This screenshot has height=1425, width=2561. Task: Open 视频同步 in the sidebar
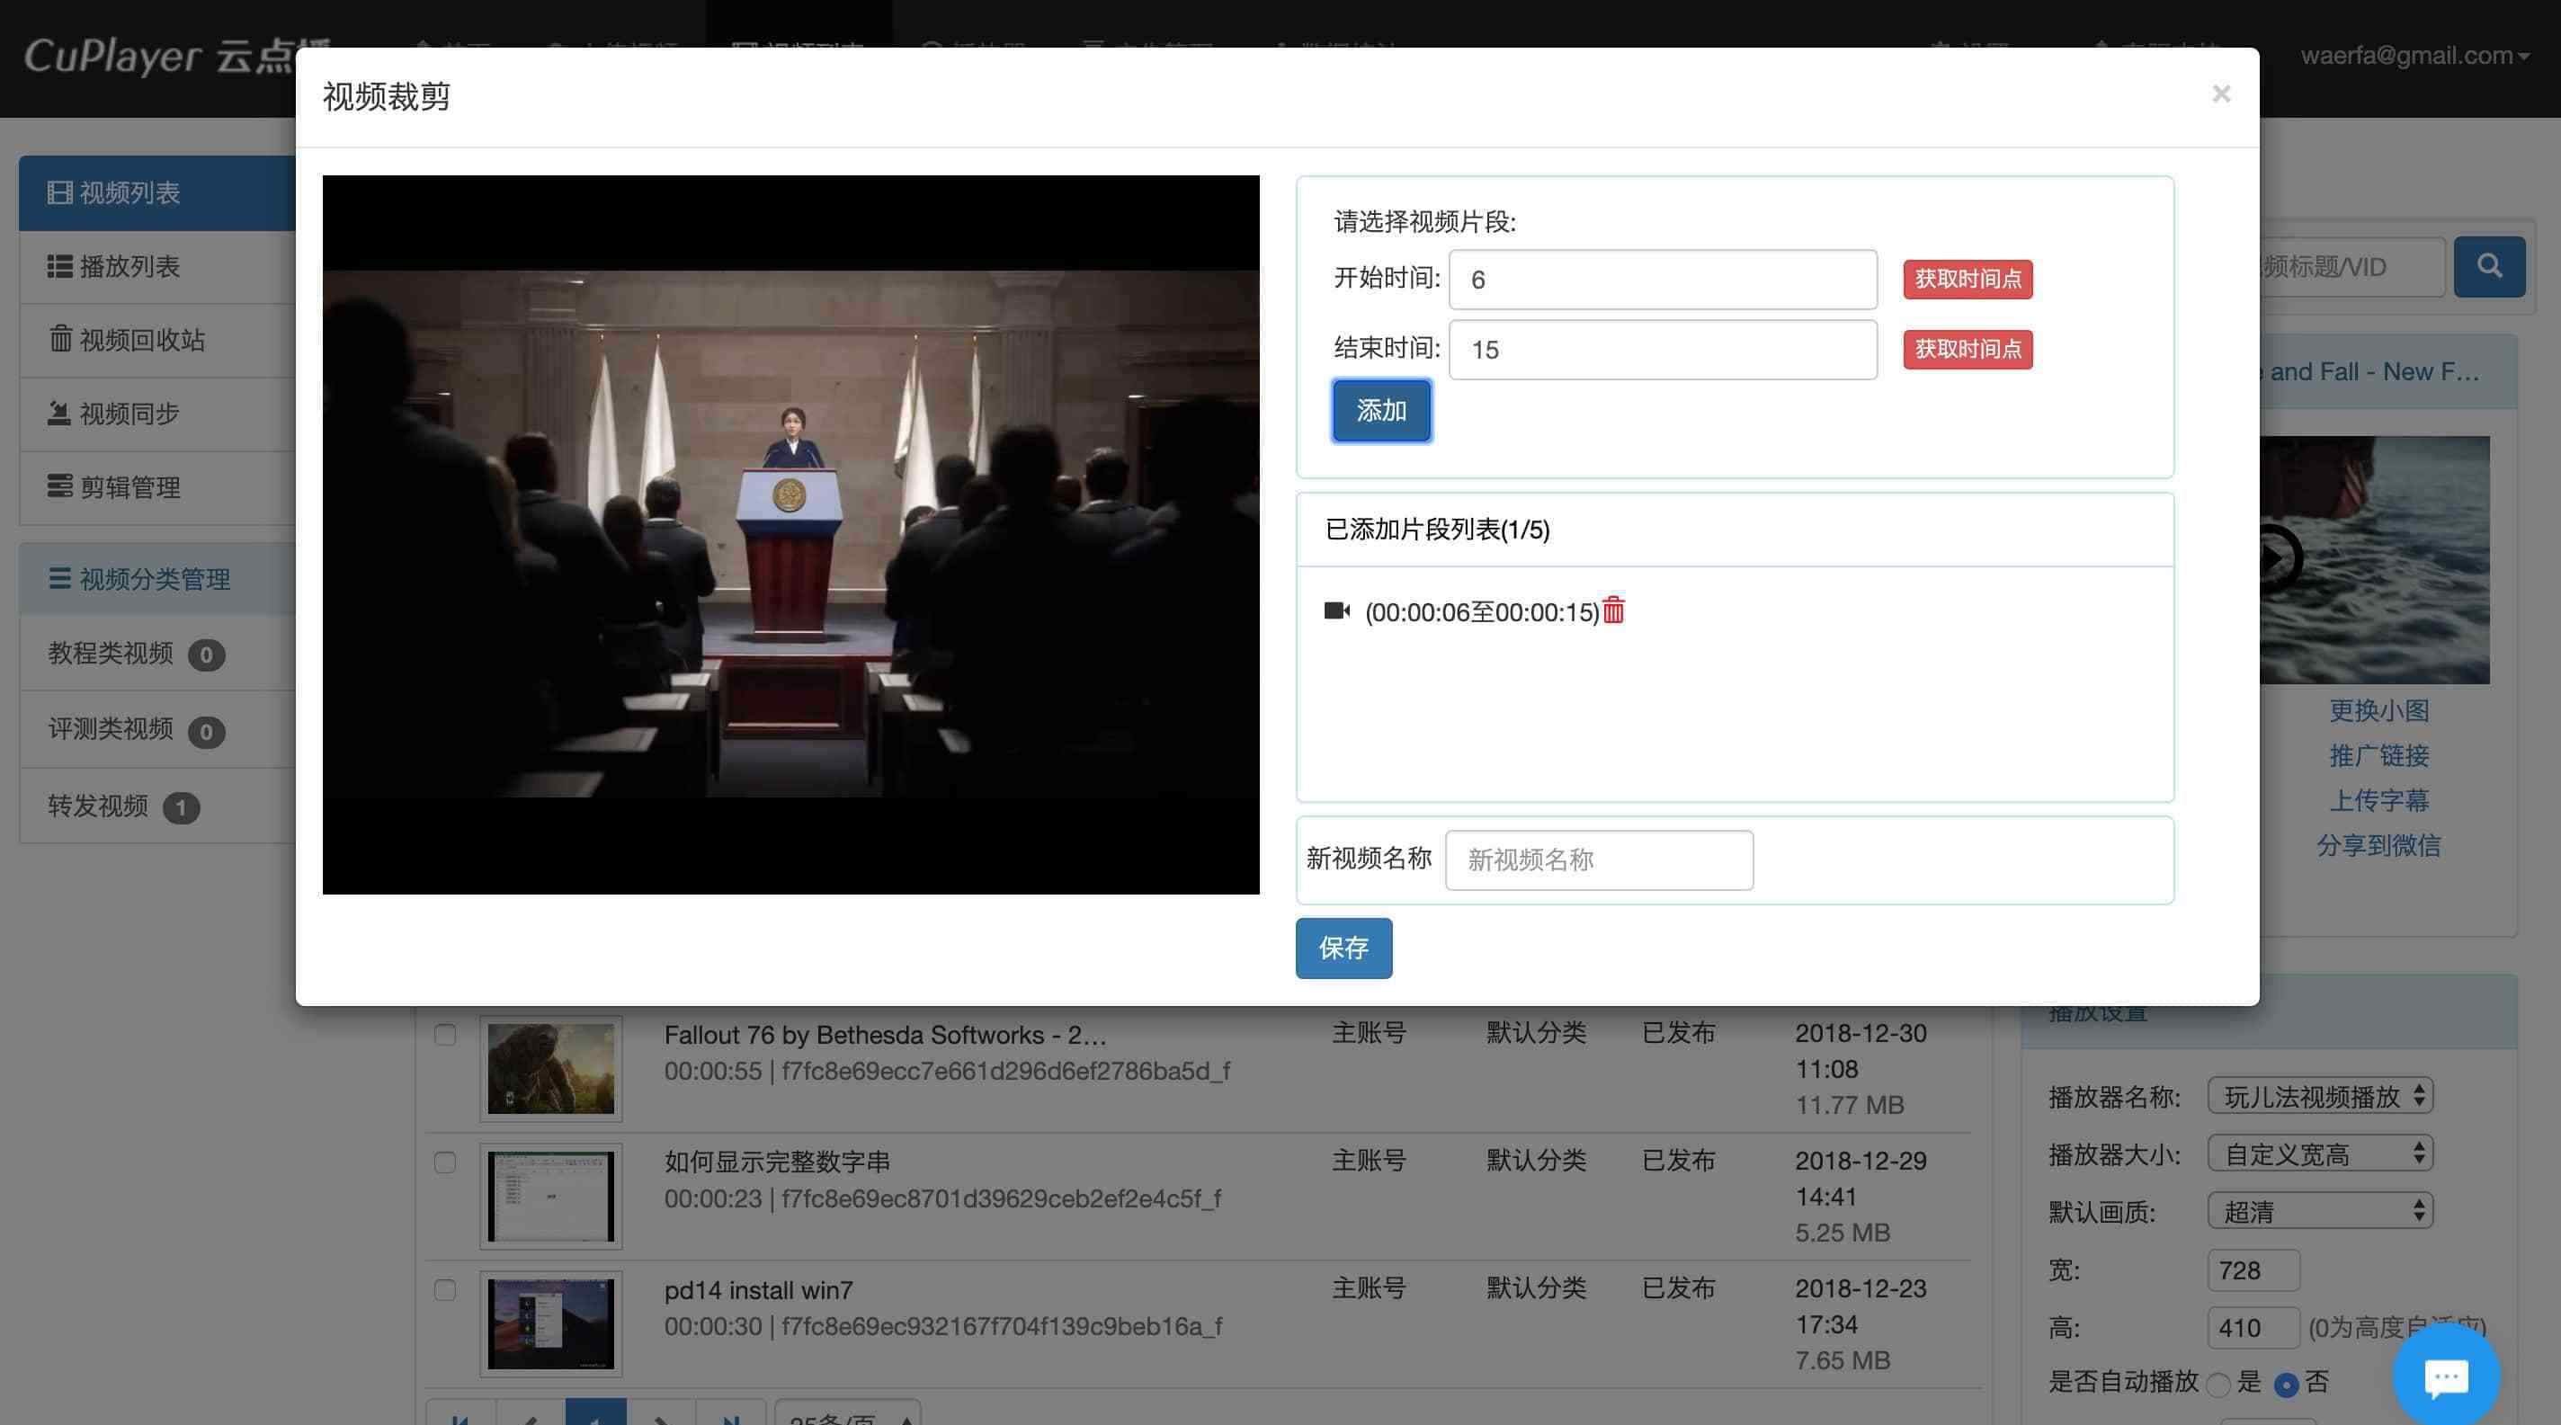click(157, 414)
